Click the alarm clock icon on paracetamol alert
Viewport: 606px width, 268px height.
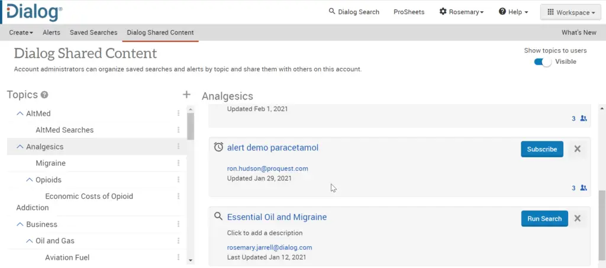click(218, 147)
